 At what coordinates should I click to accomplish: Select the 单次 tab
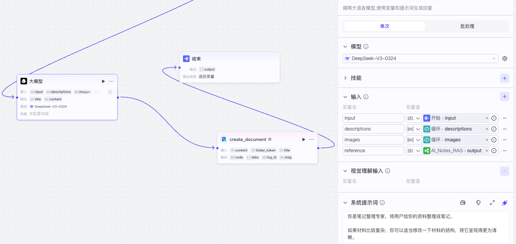(x=384, y=26)
